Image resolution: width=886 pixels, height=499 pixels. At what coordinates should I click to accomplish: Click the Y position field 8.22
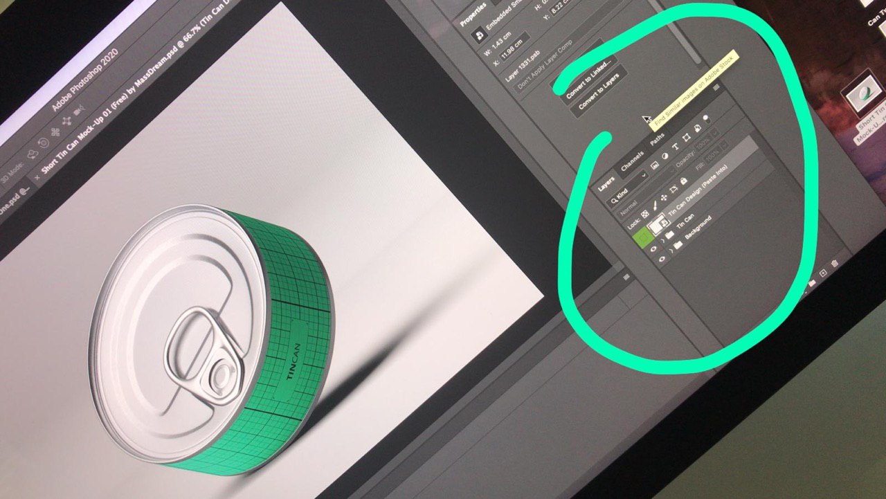click(x=562, y=8)
